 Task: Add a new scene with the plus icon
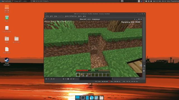click(46, 79)
